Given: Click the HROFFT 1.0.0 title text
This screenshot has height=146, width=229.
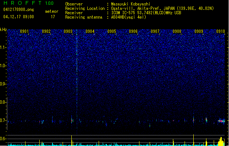Looking at the screenshot, I should (x=29, y=3).
